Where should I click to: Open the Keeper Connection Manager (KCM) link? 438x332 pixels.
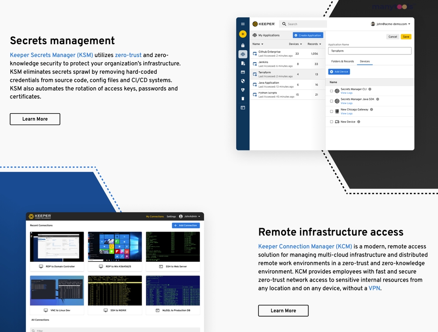tap(305, 246)
